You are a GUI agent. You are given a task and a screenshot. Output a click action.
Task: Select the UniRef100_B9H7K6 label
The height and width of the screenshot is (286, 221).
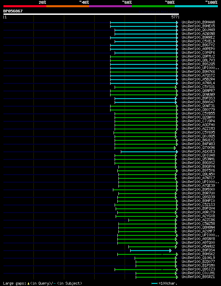pos(198,72)
